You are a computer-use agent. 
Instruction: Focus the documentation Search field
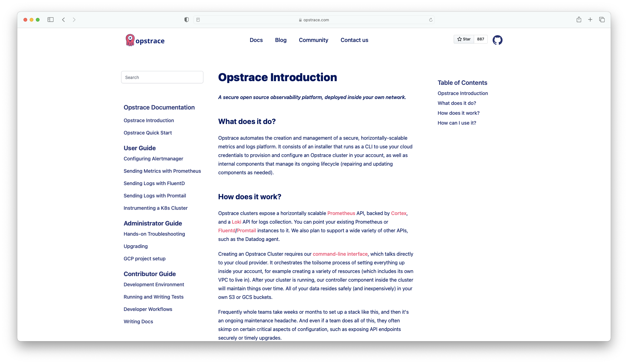(x=162, y=77)
